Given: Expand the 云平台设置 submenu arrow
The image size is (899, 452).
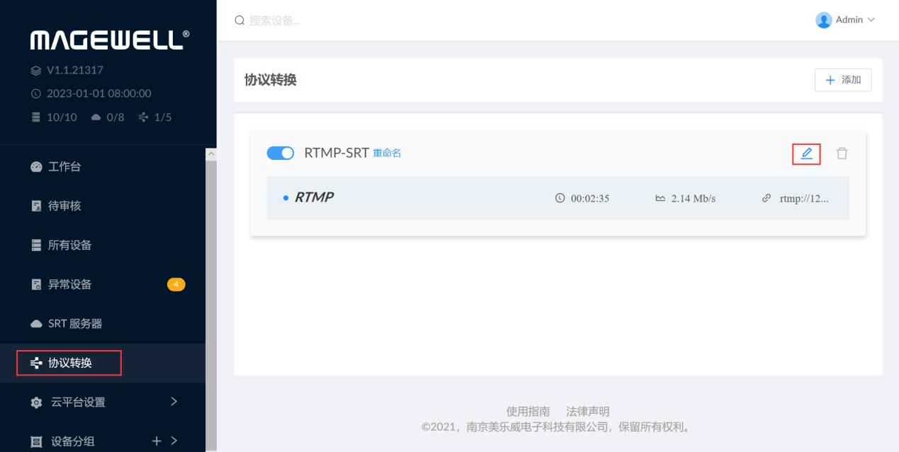Looking at the screenshot, I should tap(174, 401).
